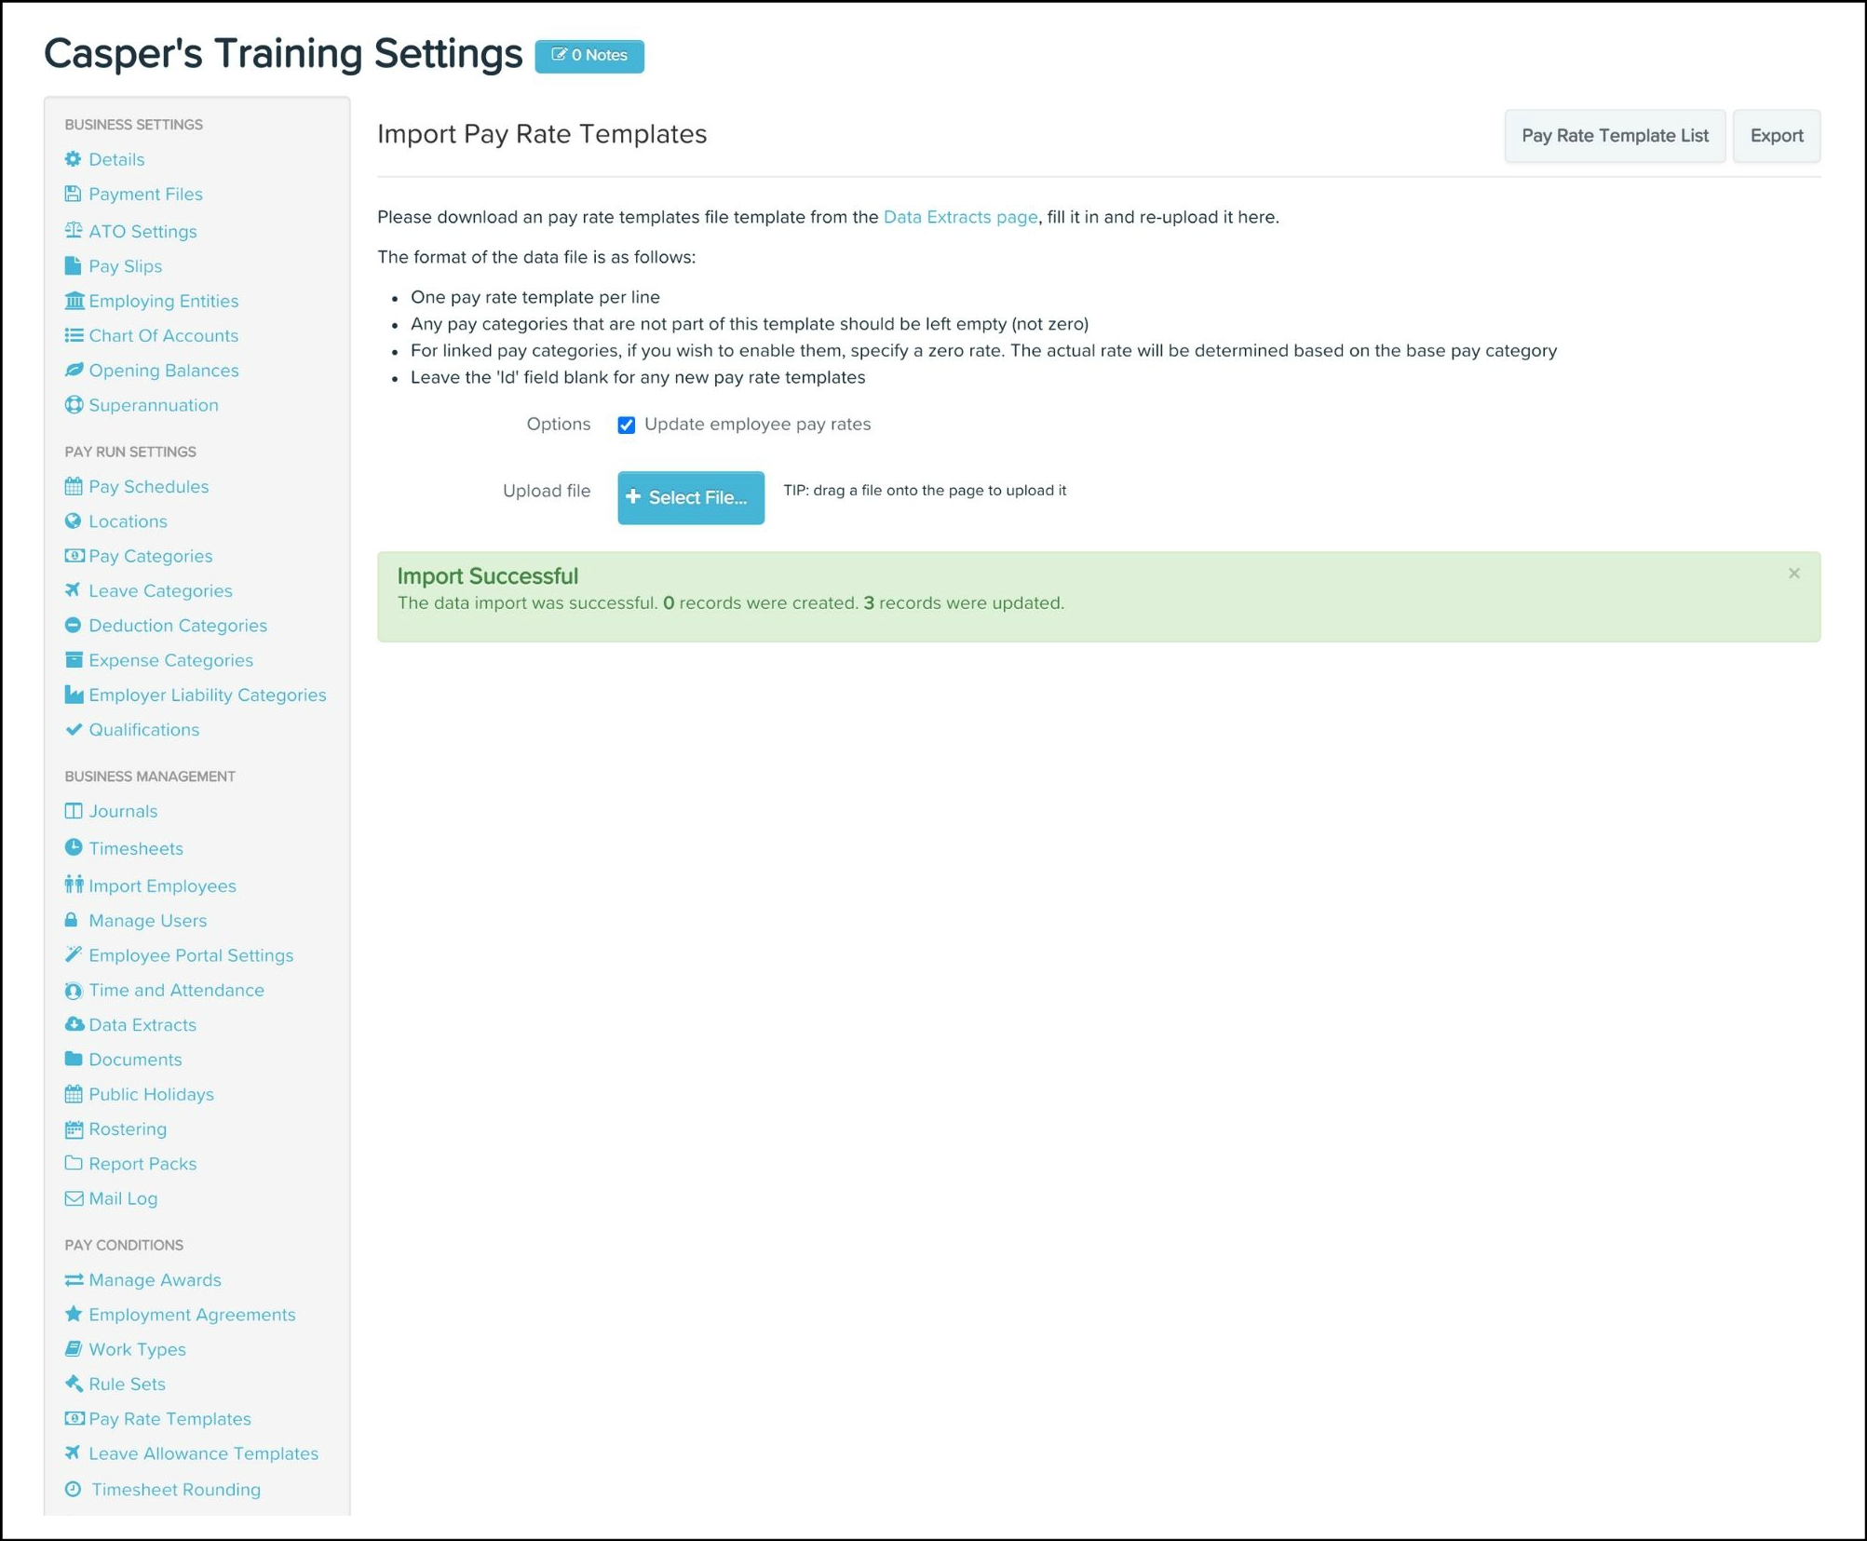Click the star icon for Employment Agreements
The height and width of the screenshot is (1541, 1867).
(x=73, y=1314)
